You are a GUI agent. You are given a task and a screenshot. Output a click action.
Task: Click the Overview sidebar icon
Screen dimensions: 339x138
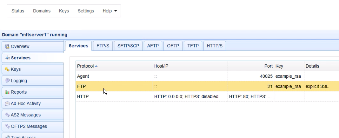(x=7, y=47)
